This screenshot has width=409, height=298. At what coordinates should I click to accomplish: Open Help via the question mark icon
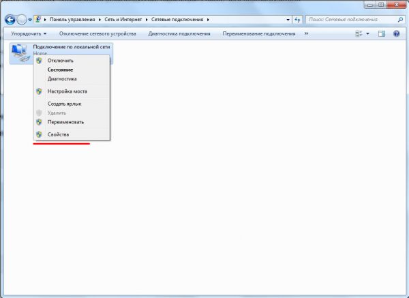click(x=397, y=33)
